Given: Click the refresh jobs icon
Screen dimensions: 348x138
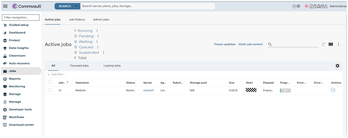Looking at the screenshot, I should click(x=323, y=44).
